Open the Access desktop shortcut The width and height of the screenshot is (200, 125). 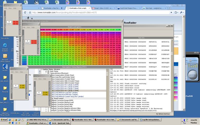[5, 67]
